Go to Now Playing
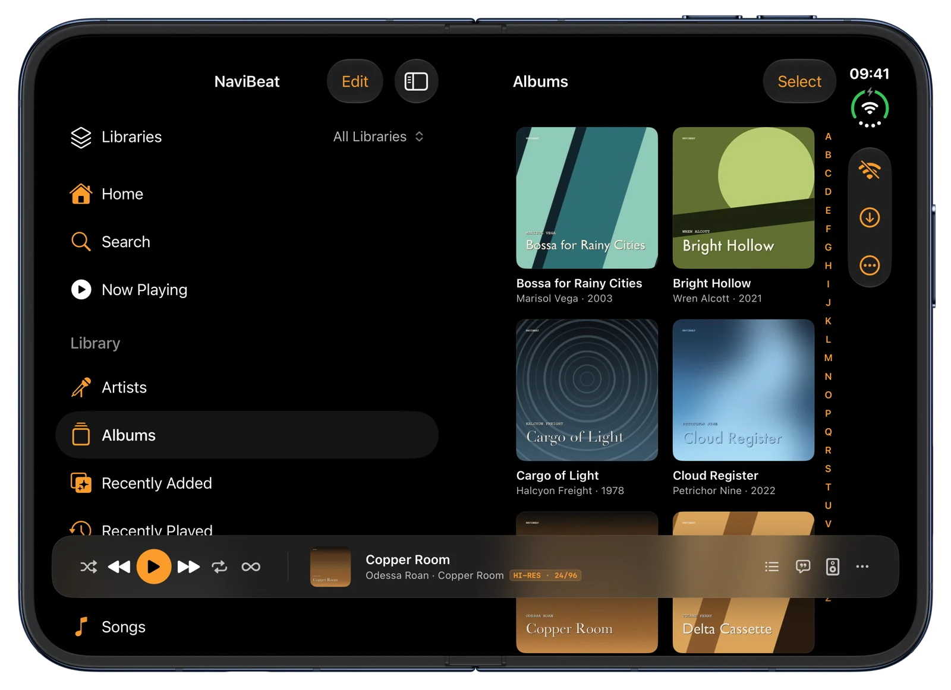Viewport: 951px width, 690px height. (x=247, y=290)
